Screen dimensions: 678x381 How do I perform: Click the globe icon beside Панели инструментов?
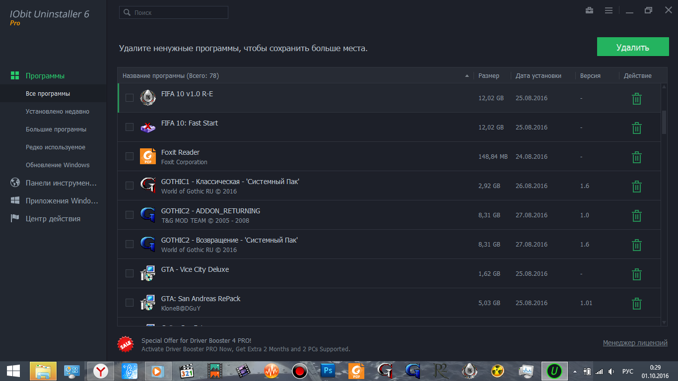(x=15, y=183)
